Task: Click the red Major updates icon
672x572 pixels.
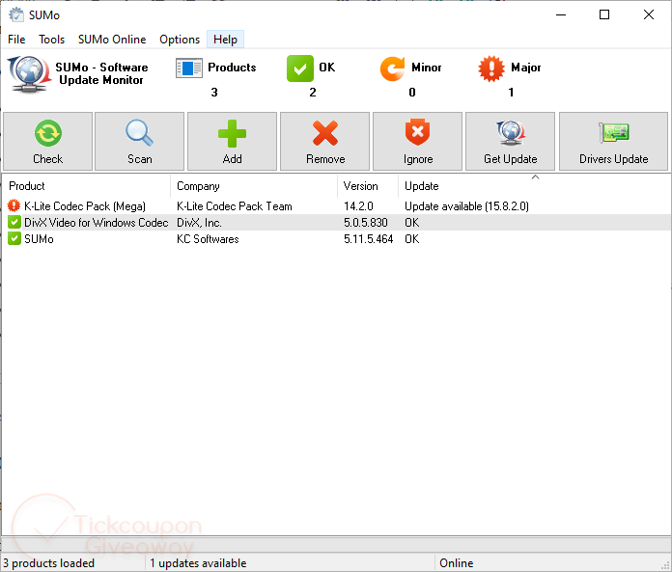Action: (x=491, y=68)
